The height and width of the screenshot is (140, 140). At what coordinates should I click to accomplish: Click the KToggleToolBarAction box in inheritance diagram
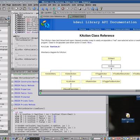111,82
